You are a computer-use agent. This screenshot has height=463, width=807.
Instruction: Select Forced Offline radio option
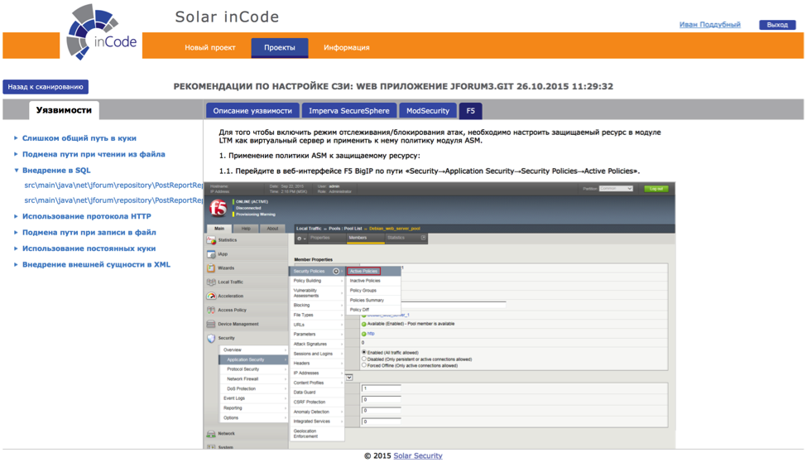[x=364, y=365]
